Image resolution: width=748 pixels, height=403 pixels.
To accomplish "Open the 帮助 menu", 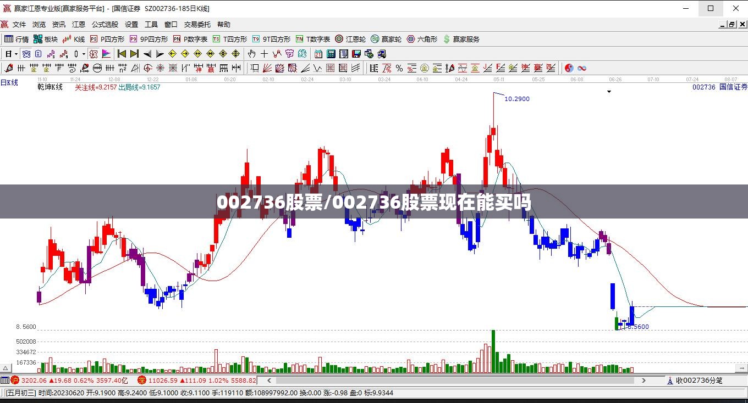I will (x=224, y=24).
